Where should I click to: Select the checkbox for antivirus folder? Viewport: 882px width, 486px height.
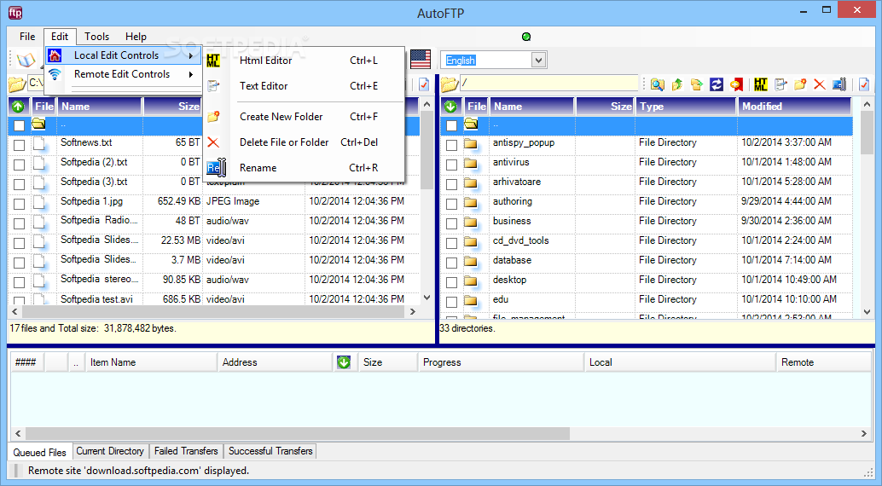pyautogui.click(x=451, y=165)
